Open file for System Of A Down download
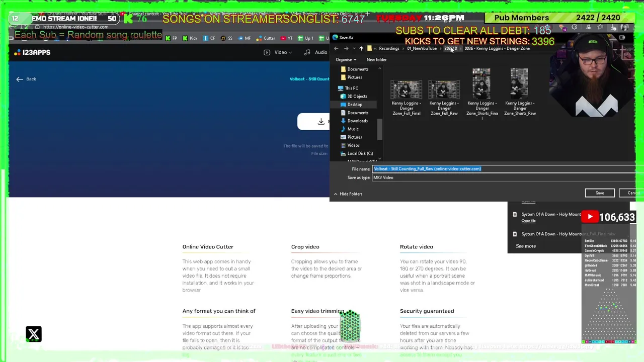 [x=528, y=221]
